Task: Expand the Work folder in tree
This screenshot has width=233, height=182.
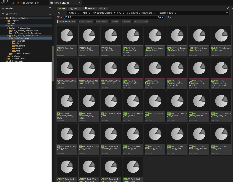Action: (11, 51)
